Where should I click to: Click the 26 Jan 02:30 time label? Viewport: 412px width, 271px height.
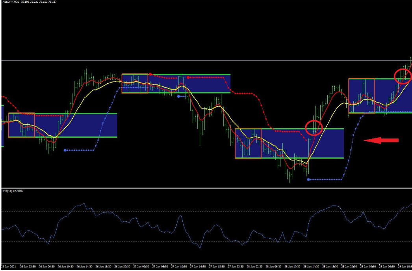click(28, 267)
